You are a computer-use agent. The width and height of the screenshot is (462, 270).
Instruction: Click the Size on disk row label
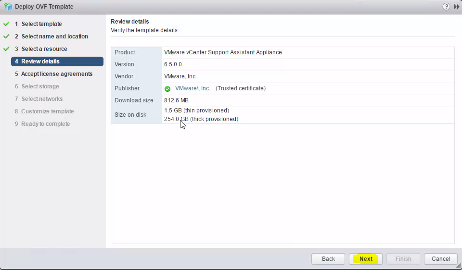[130, 115]
